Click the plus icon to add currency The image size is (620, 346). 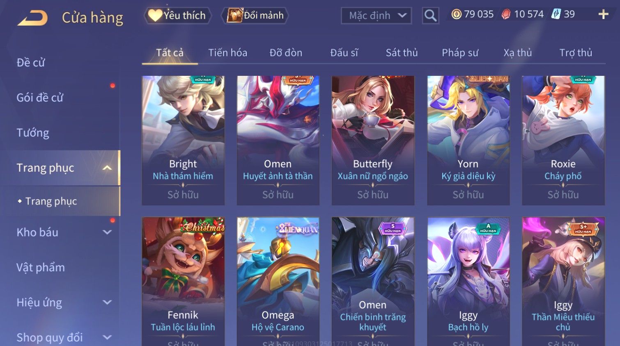603,14
